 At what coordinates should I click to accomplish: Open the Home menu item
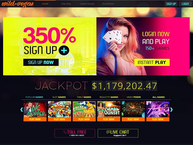pos(45,4)
